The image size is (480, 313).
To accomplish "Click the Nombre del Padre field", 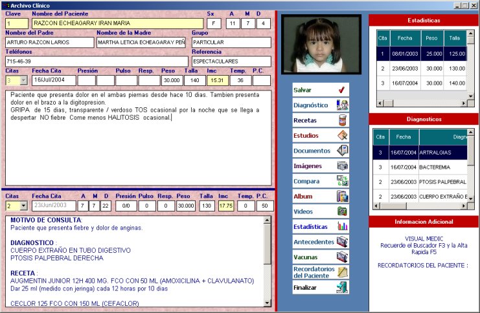I will click(x=50, y=42).
